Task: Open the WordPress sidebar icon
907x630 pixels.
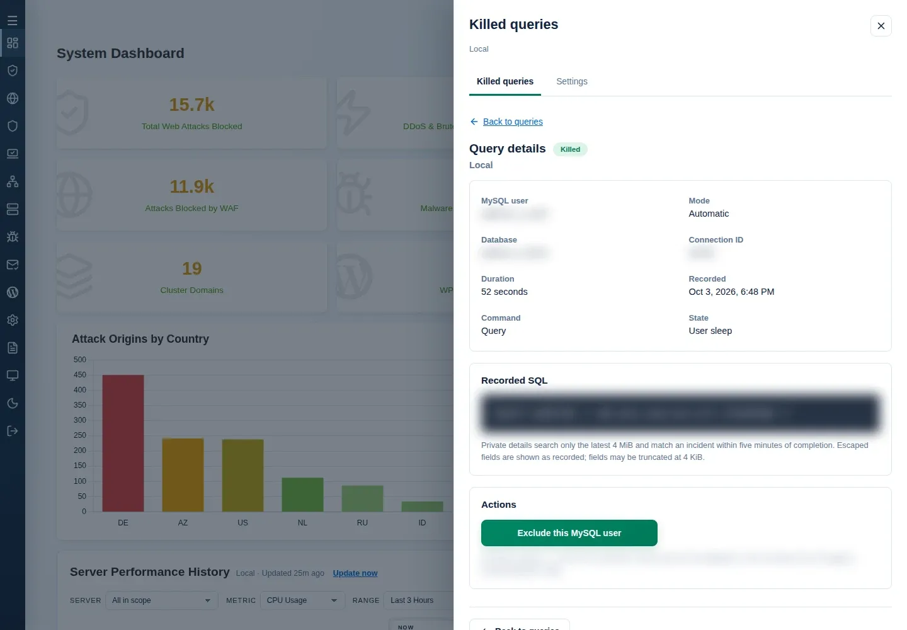Action: pyautogui.click(x=13, y=292)
